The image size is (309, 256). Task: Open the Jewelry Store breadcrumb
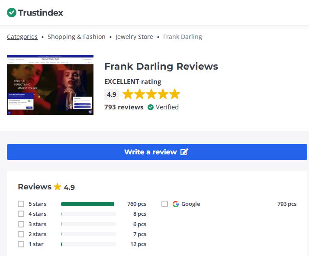click(134, 37)
